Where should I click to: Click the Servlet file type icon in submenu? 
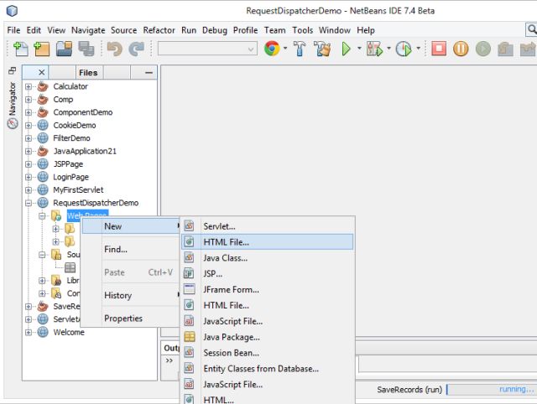click(189, 225)
